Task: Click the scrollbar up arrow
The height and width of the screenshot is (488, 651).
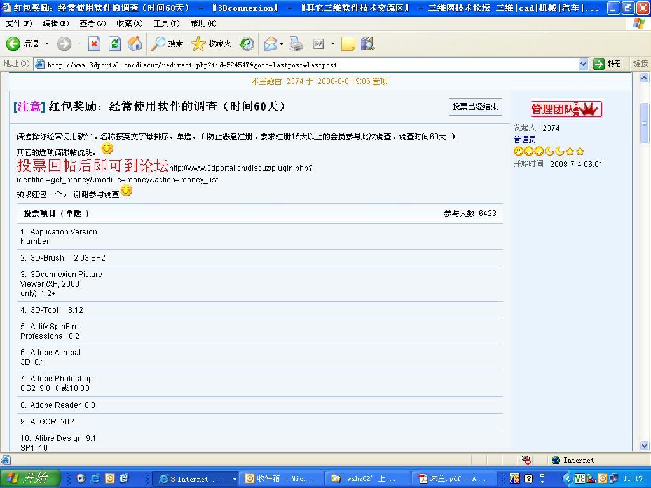Action: [644, 78]
